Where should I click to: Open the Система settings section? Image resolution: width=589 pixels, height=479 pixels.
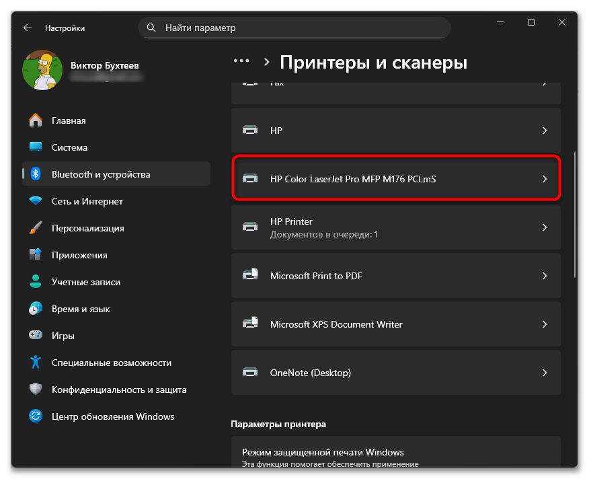[116, 147]
